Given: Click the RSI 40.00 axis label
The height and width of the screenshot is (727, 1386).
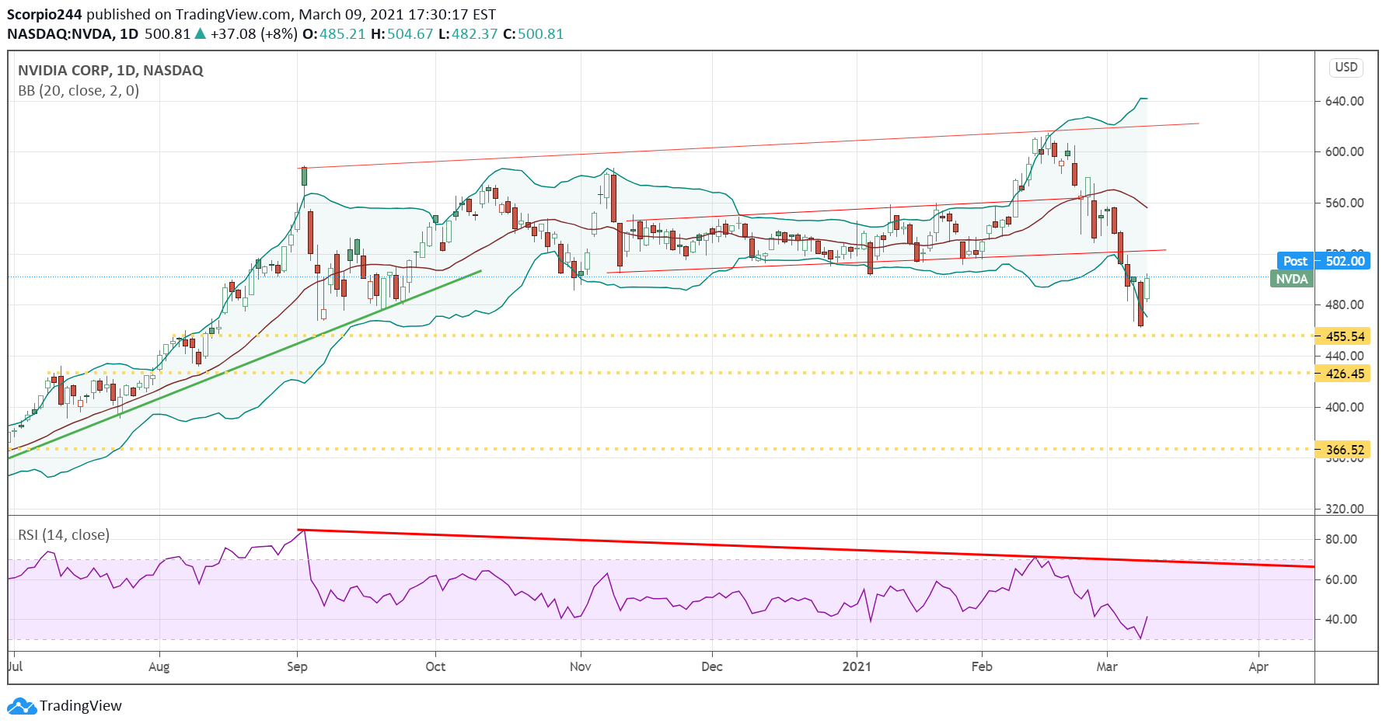Looking at the screenshot, I should click(1341, 619).
